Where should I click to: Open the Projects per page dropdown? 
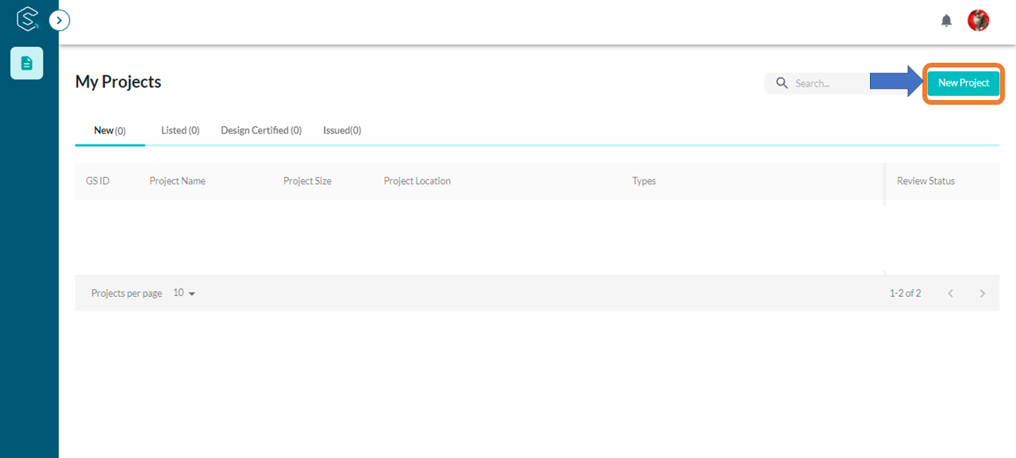point(184,293)
